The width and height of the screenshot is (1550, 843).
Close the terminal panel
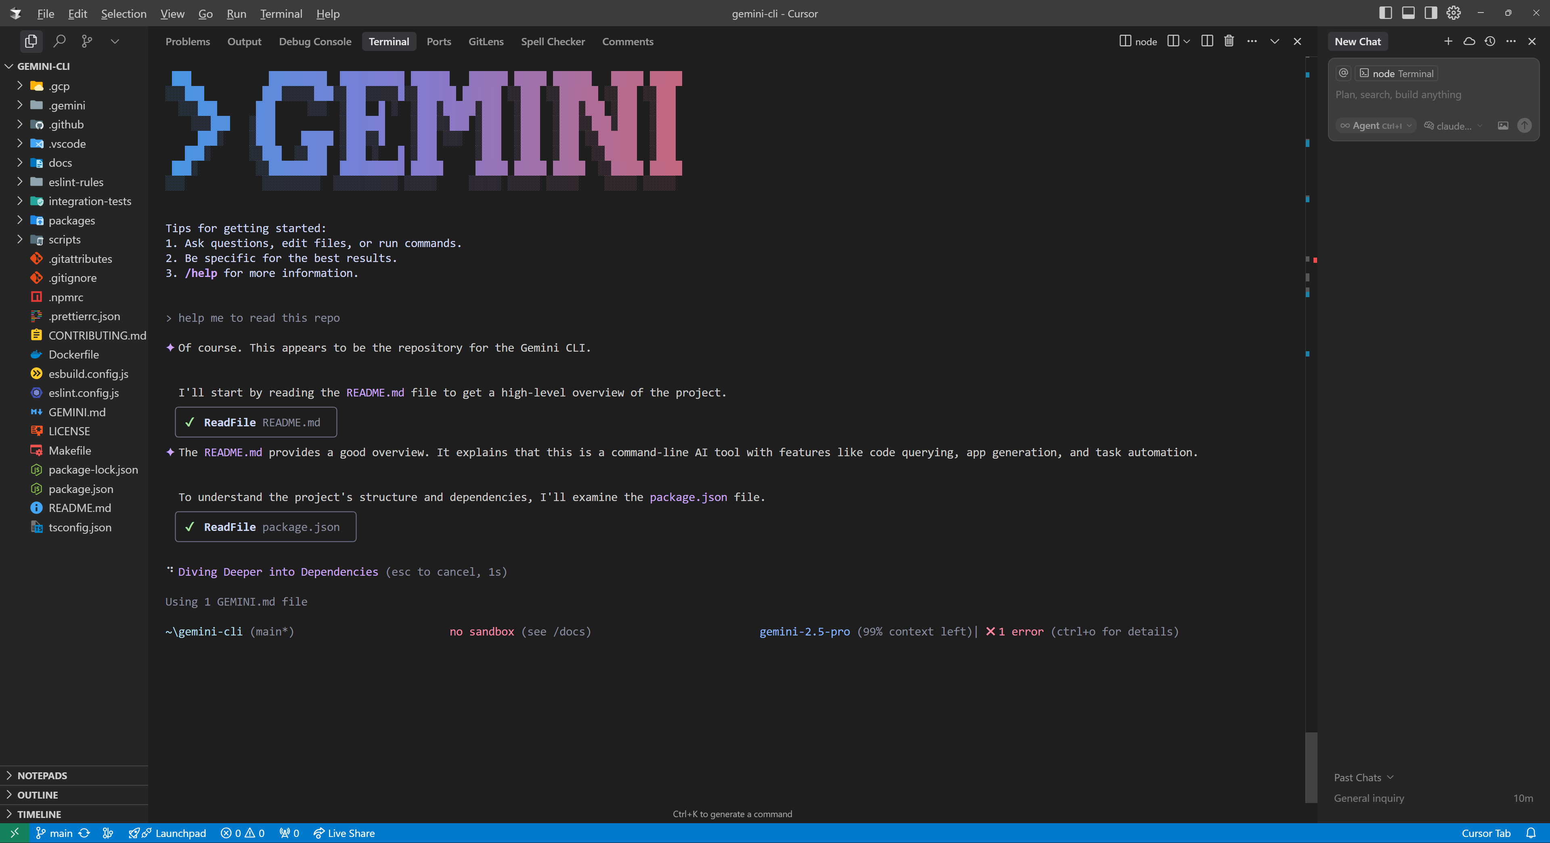tap(1297, 41)
